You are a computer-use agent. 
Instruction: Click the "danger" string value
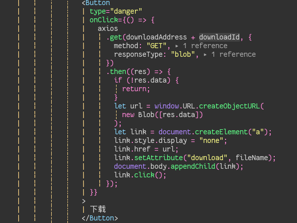point(126,11)
